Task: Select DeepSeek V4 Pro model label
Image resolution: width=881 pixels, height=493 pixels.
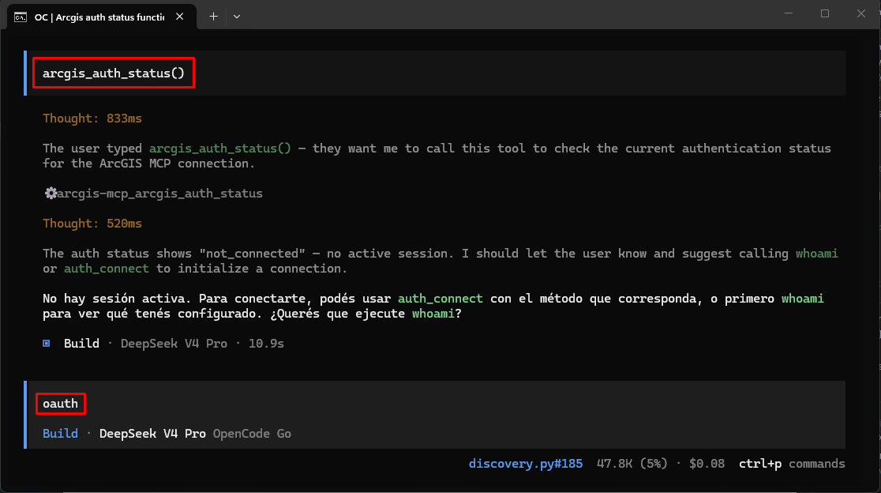Action: click(x=152, y=434)
